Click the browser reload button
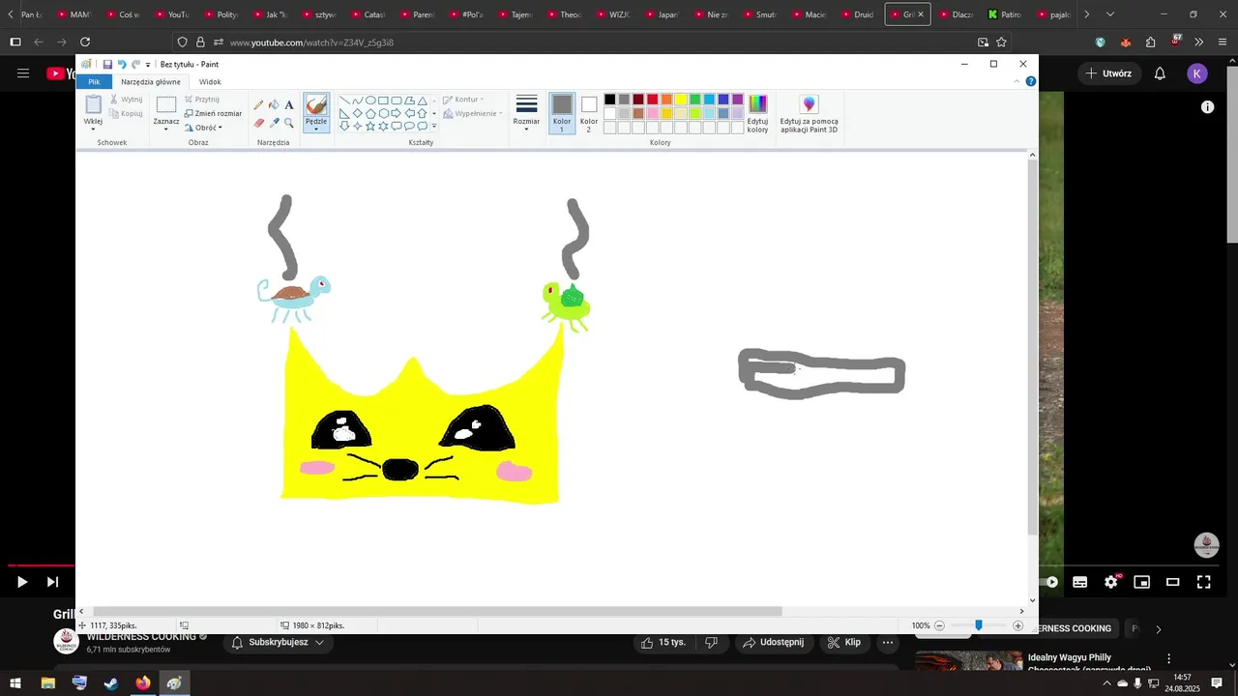This screenshot has height=696, width=1238. click(x=85, y=43)
